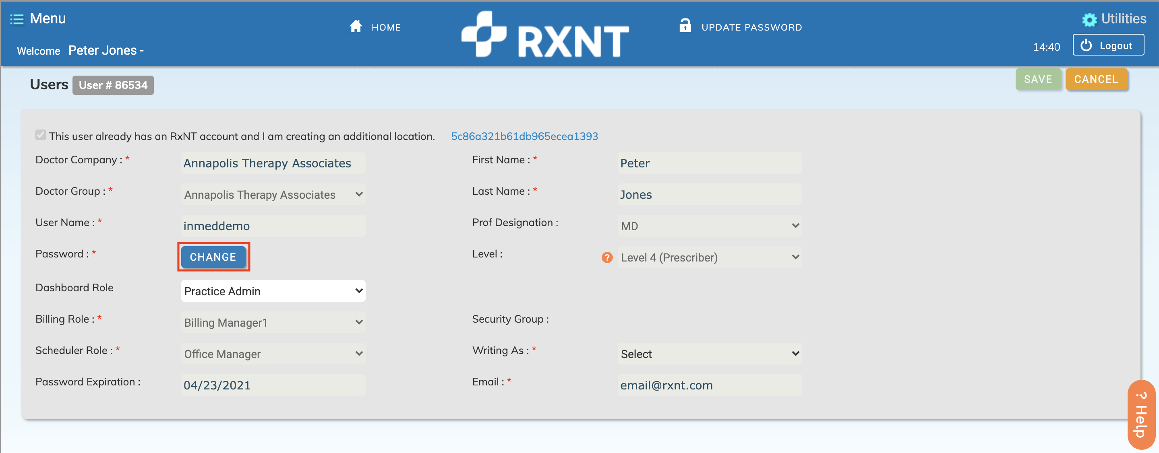Open the Utilities menu label
The image size is (1159, 453).
tap(1124, 19)
